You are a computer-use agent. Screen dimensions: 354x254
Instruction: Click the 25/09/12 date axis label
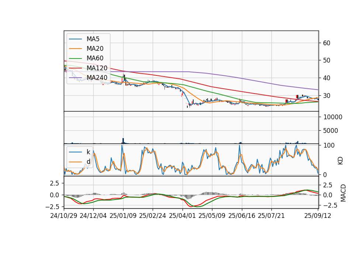coord(318,216)
